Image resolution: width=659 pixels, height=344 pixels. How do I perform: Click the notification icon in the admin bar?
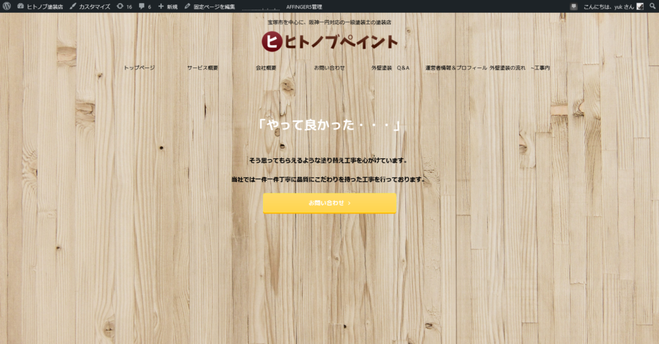pyautogui.click(x=573, y=6)
